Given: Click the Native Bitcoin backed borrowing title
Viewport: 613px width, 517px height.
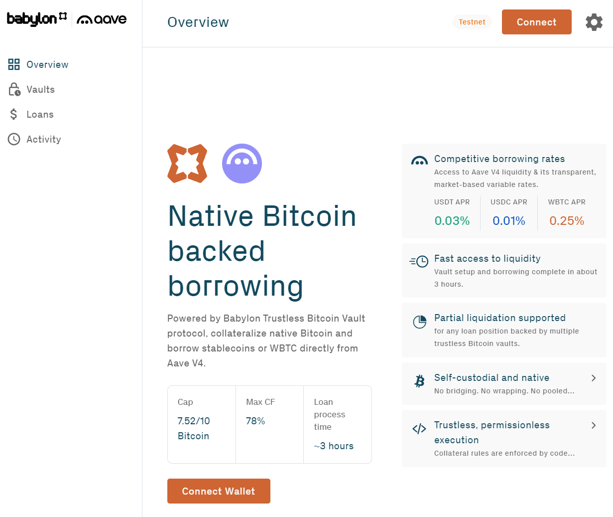Looking at the screenshot, I should (x=262, y=251).
